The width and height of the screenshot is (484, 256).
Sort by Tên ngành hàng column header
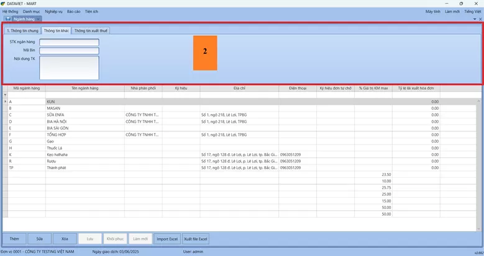pyautogui.click(x=84, y=88)
